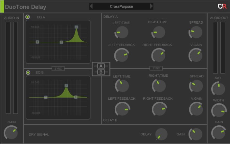230x144 pixels.
Task: Click the A routing block
Action: (101, 66)
